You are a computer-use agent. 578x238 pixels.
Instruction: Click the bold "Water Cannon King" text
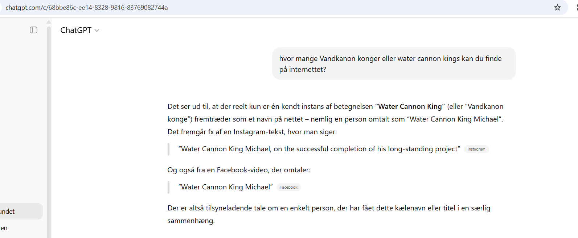pyautogui.click(x=410, y=107)
